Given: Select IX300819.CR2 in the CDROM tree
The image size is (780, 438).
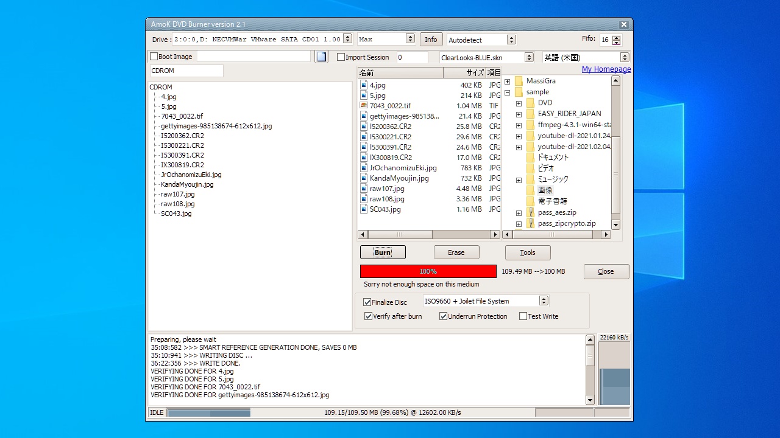Looking at the screenshot, I should pos(182,165).
